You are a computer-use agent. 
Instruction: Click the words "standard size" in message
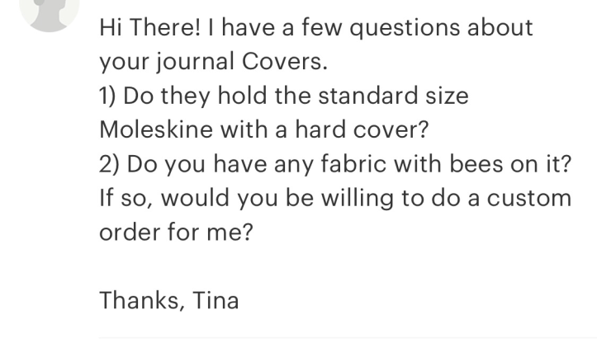[x=396, y=96]
